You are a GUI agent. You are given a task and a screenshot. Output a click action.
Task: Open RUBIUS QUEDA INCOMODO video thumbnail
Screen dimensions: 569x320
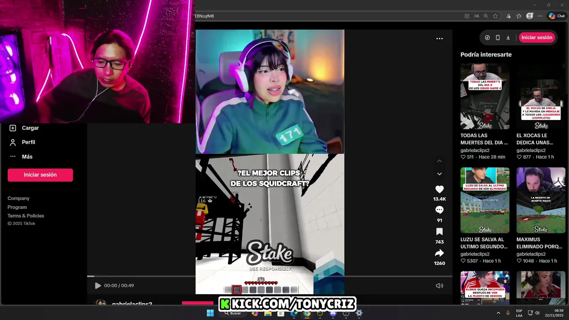485,288
